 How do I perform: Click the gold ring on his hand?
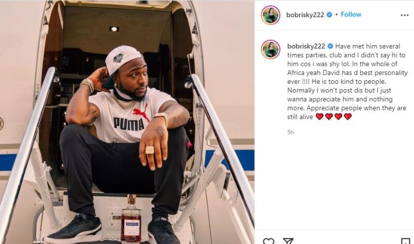[150, 150]
